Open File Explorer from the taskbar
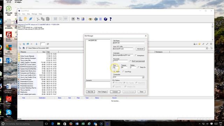 pyautogui.click(x=58, y=124)
